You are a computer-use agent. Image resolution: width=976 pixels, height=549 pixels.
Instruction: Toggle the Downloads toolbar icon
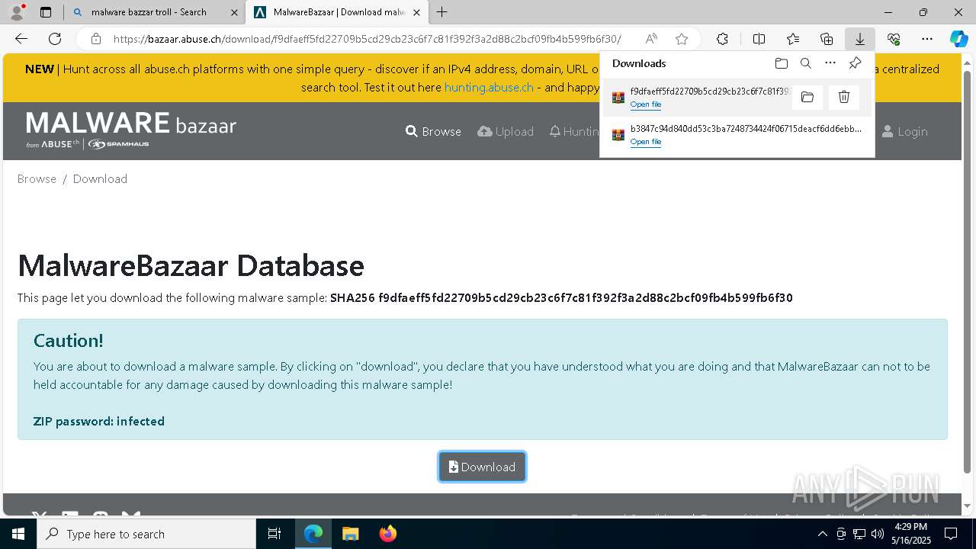coord(859,39)
